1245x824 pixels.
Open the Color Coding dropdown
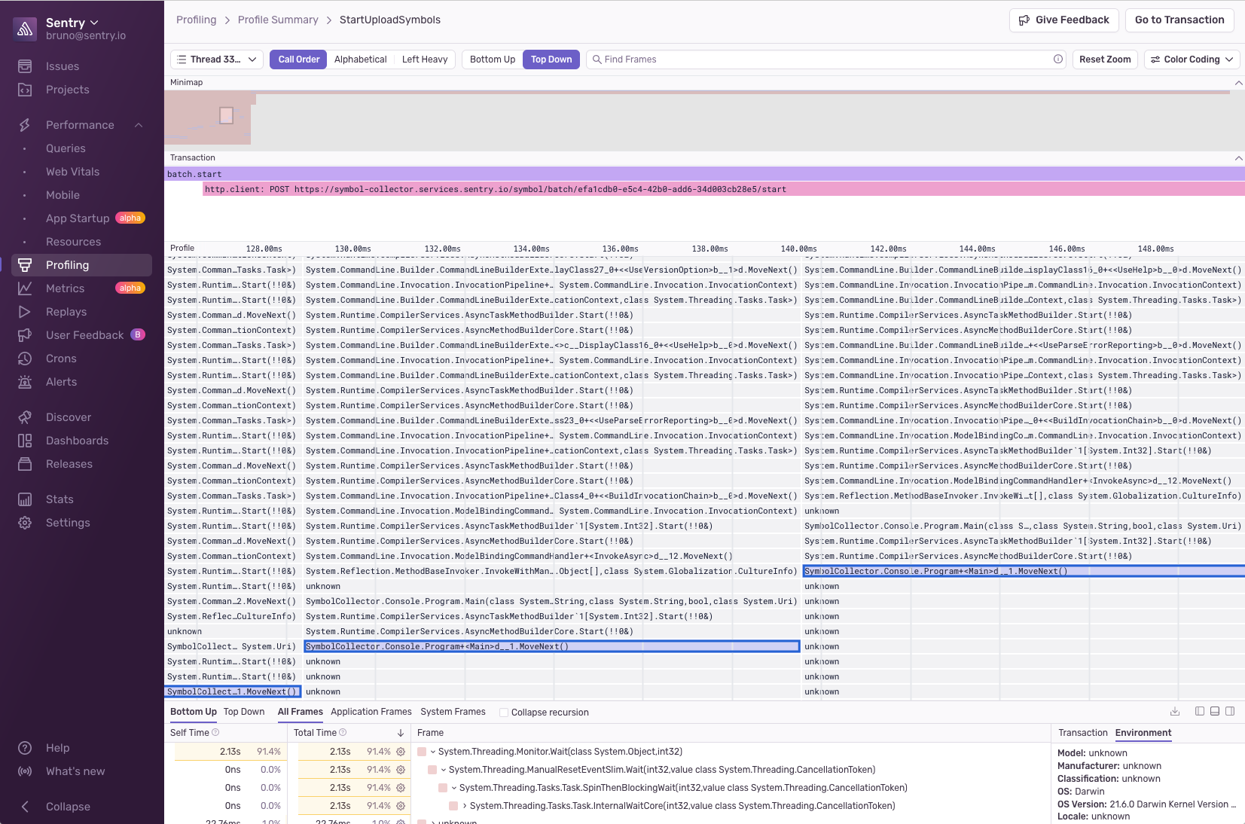click(1192, 60)
